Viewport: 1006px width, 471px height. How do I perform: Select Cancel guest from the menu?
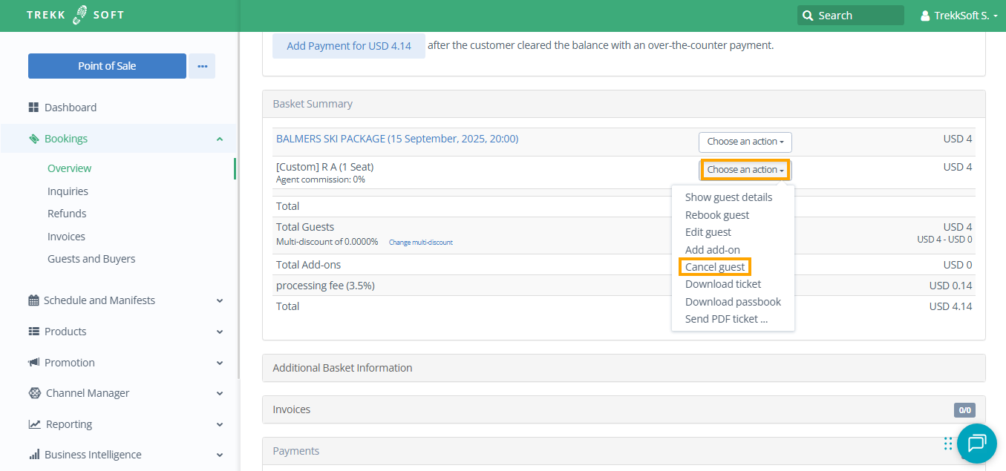pos(715,267)
